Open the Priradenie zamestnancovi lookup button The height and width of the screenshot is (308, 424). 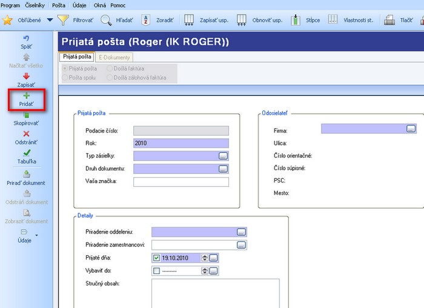pyautogui.click(x=241, y=245)
